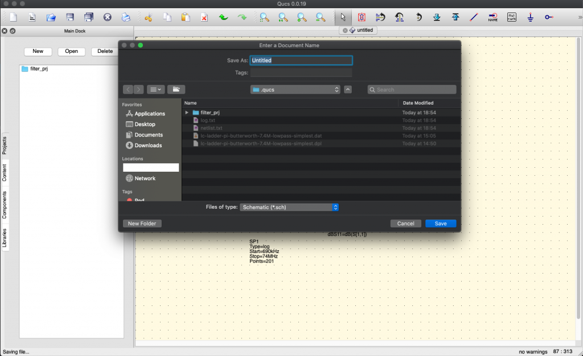Click the Save As name field
Viewport: 583px width, 356px height.
[301, 60]
